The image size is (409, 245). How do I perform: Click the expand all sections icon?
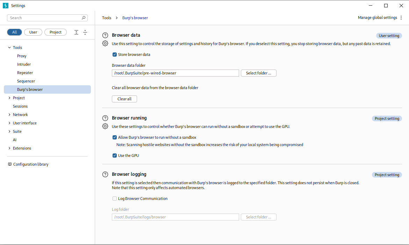(77, 32)
